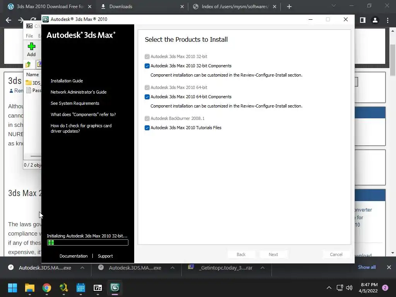This screenshot has height=297, width=396.
Task: Switch to the 3ds Max 2010 Download browser tab
Action: (x=46, y=7)
